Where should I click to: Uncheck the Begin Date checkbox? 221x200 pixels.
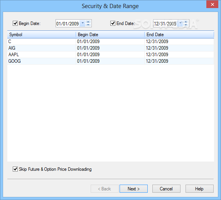15,23
